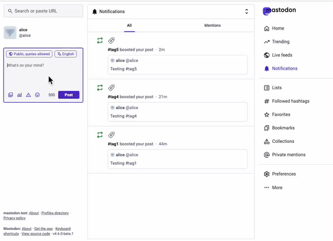Go to Home in the sidebar
The width and height of the screenshot is (333, 241).
click(274, 28)
